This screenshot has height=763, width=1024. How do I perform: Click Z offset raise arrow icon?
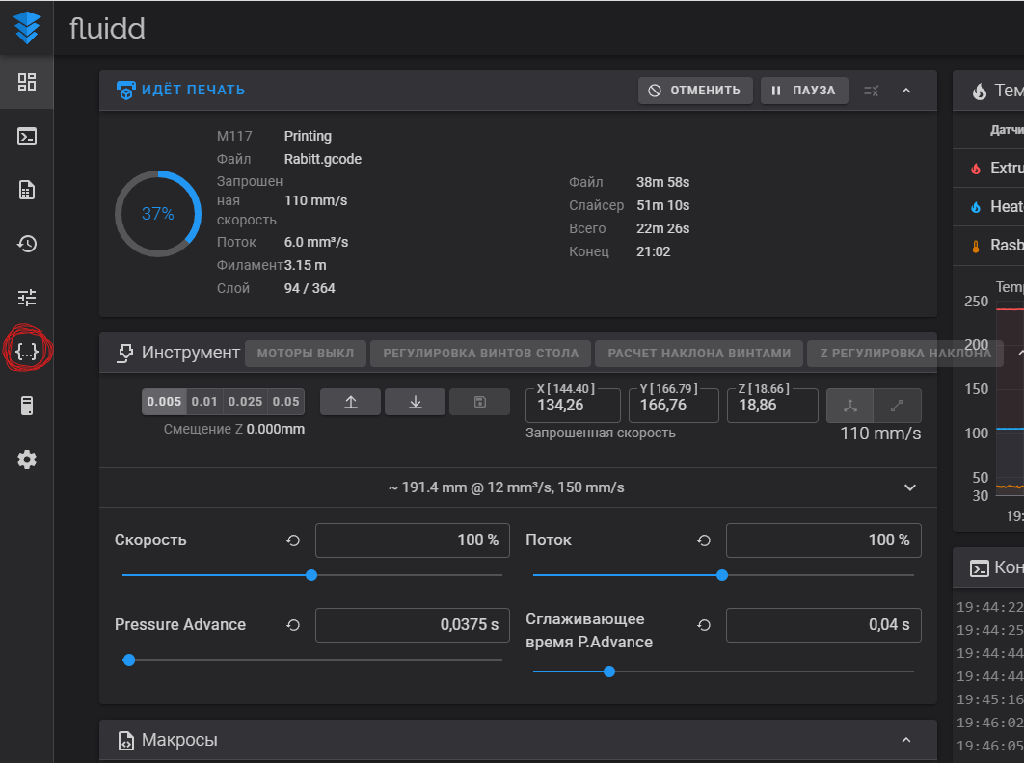pos(350,402)
